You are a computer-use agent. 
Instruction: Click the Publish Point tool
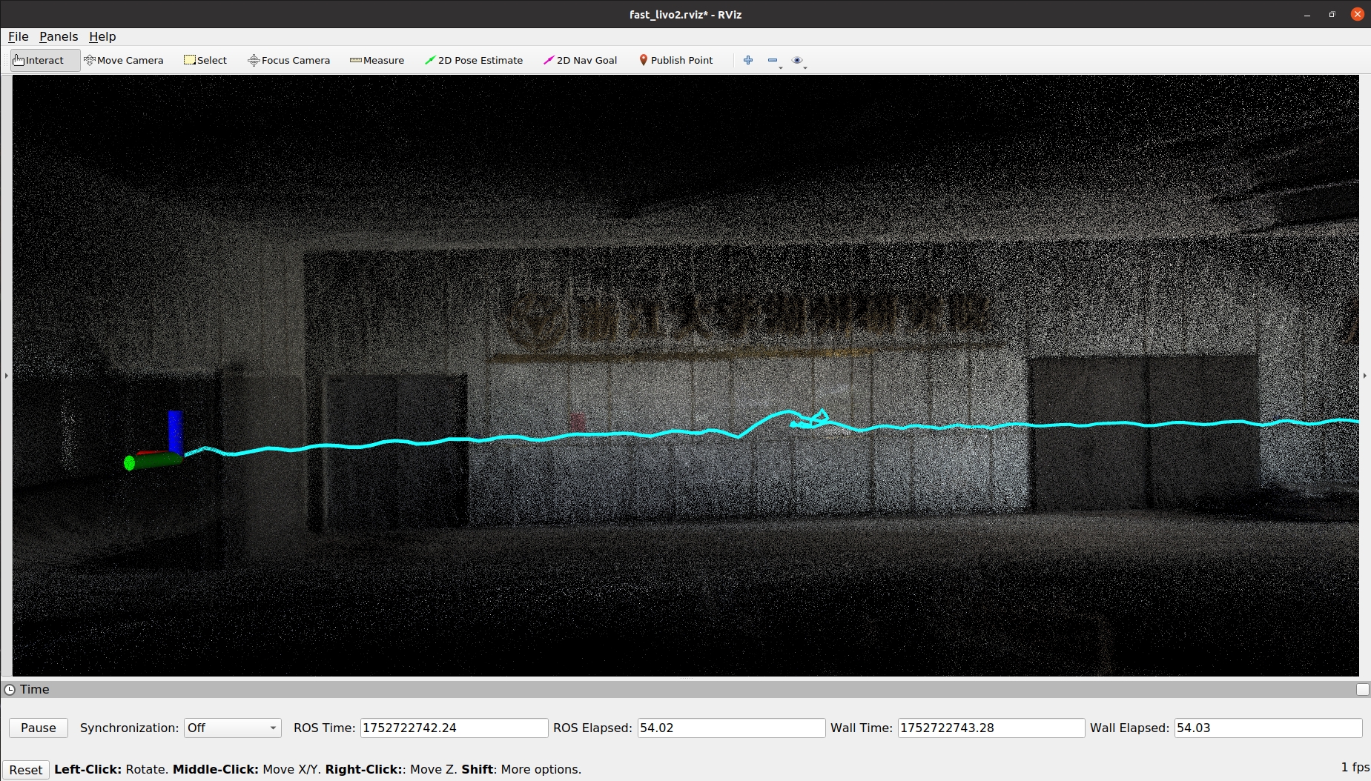[675, 61]
